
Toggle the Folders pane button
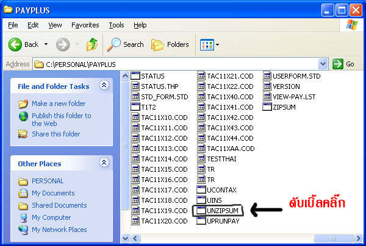coord(170,44)
